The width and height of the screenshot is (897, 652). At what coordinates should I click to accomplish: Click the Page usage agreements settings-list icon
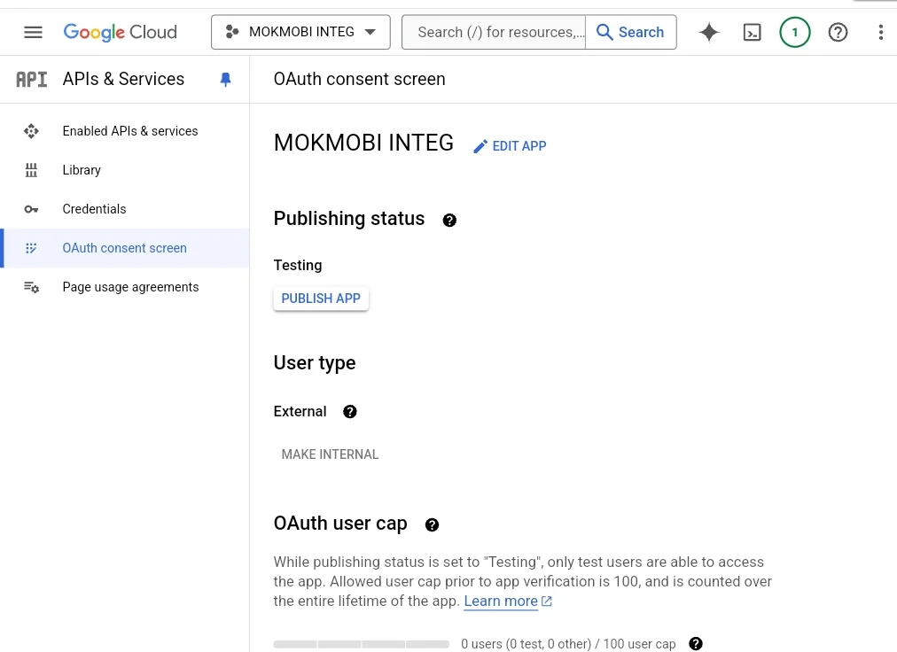(x=31, y=286)
